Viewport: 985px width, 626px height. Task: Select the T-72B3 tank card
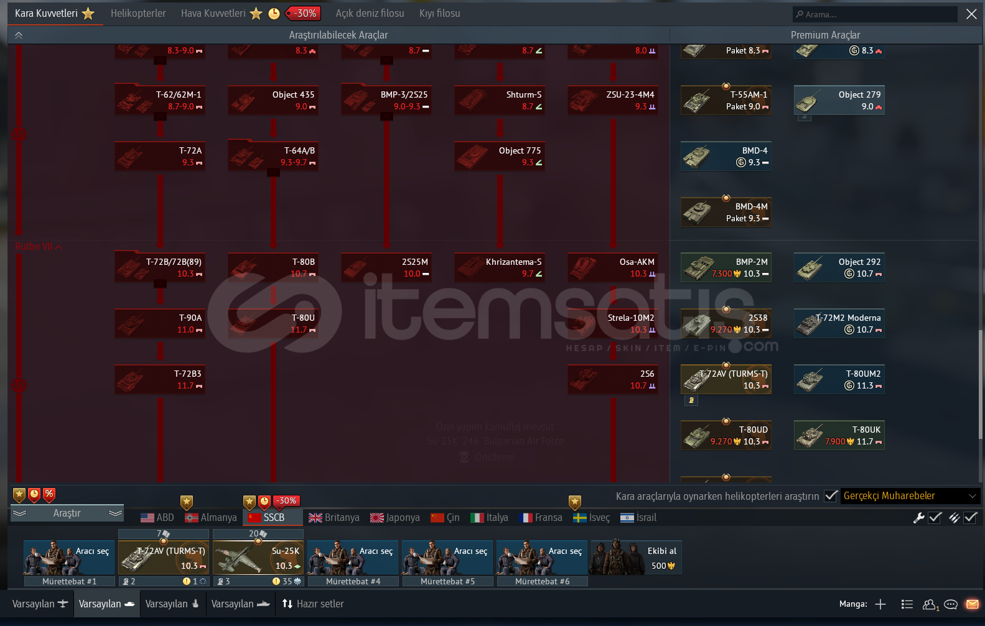coord(160,380)
